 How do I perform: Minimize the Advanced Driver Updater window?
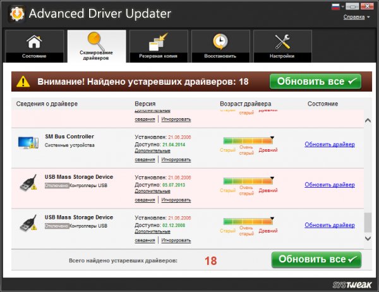(352, 6)
